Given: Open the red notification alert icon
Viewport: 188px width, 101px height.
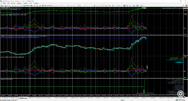Looking at the screenshot, I should click(186, 5).
